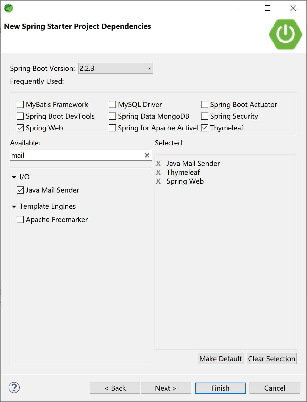Uncheck Java Mail Sender in Available list
Viewport: 307px width, 402px height.
point(20,190)
